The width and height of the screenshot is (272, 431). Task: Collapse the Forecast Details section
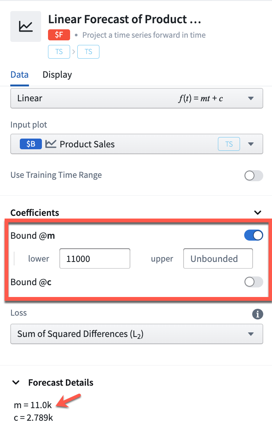[16, 382]
